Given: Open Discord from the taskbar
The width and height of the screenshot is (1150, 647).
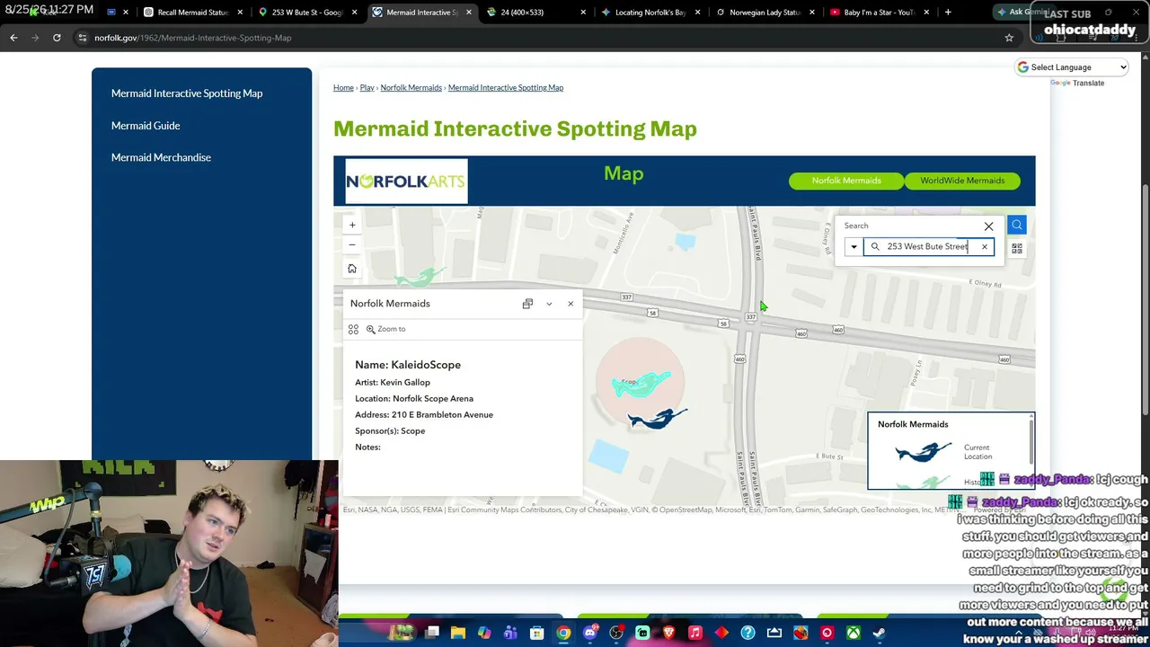Looking at the screenshot, I should click(589, 633).
